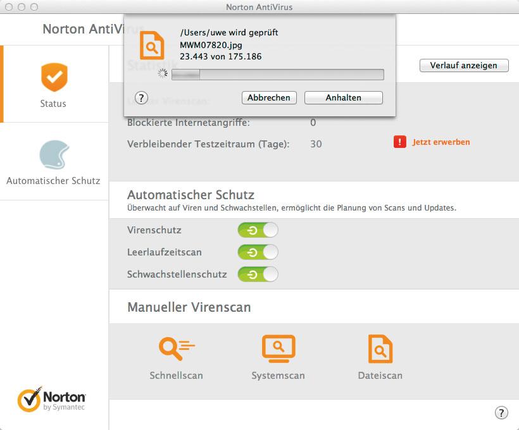Click the Systemscan label
Screen dimensions: 519x430
(278, 376)
